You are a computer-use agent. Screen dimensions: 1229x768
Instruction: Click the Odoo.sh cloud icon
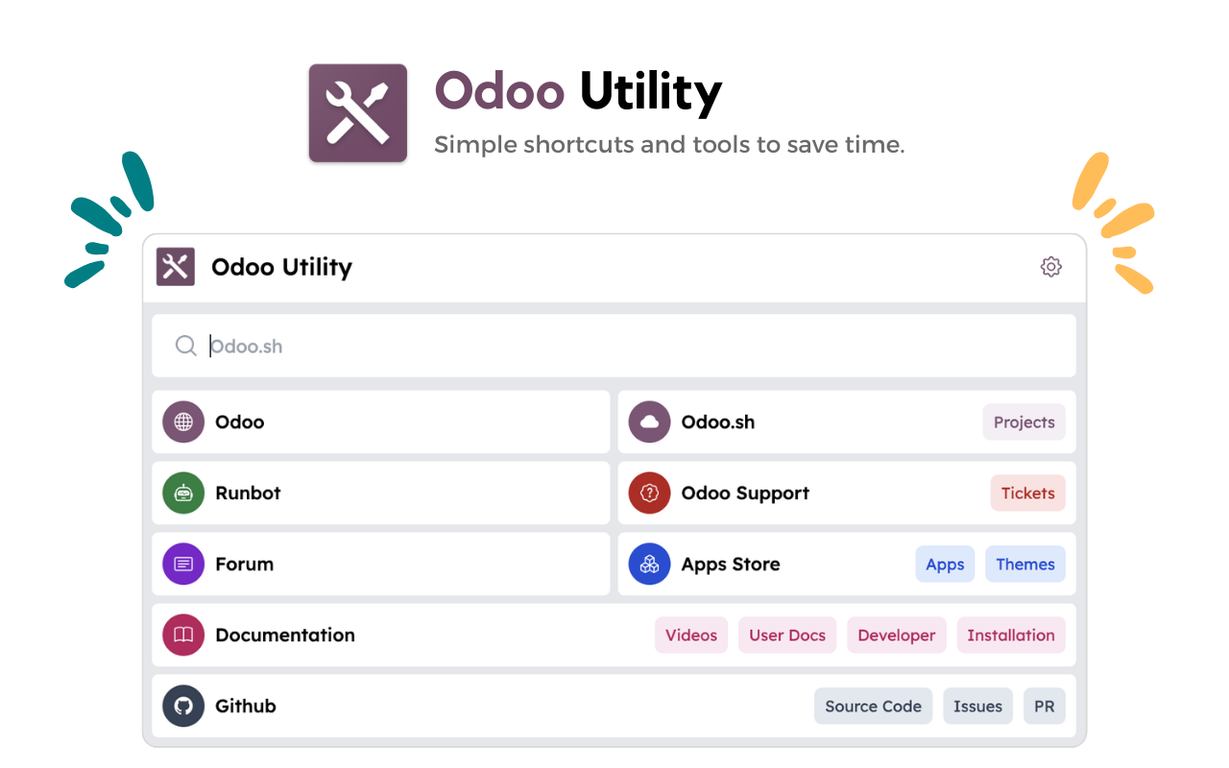coord(649,421)
